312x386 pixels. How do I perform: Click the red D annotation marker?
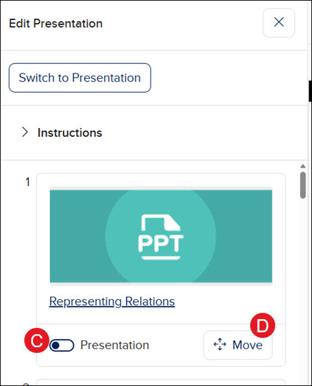263,326
